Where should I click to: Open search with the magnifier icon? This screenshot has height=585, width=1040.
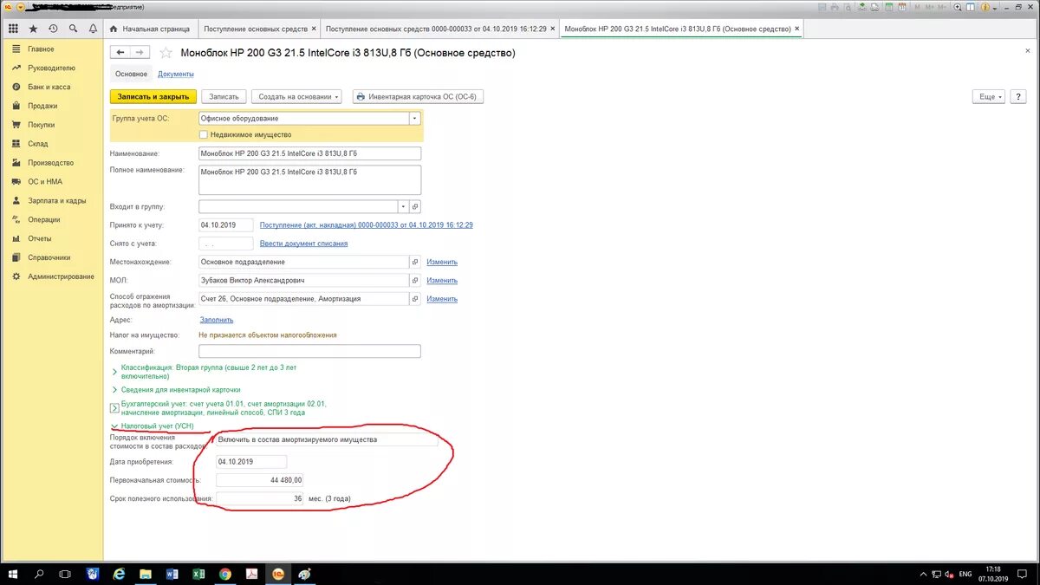[73, 29]
